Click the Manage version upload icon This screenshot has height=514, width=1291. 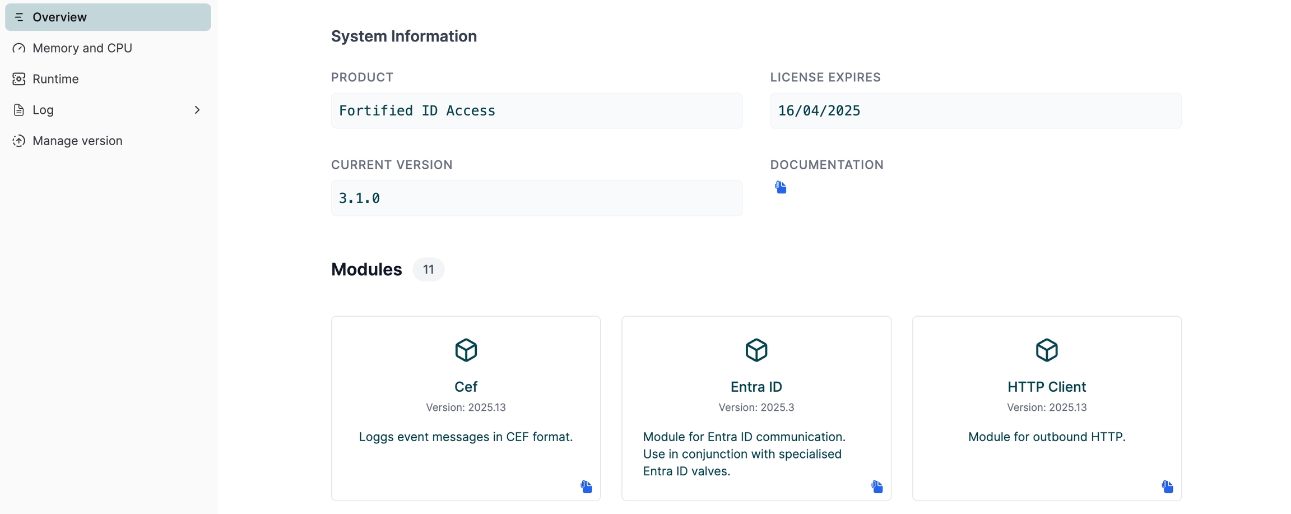point(19,141)
